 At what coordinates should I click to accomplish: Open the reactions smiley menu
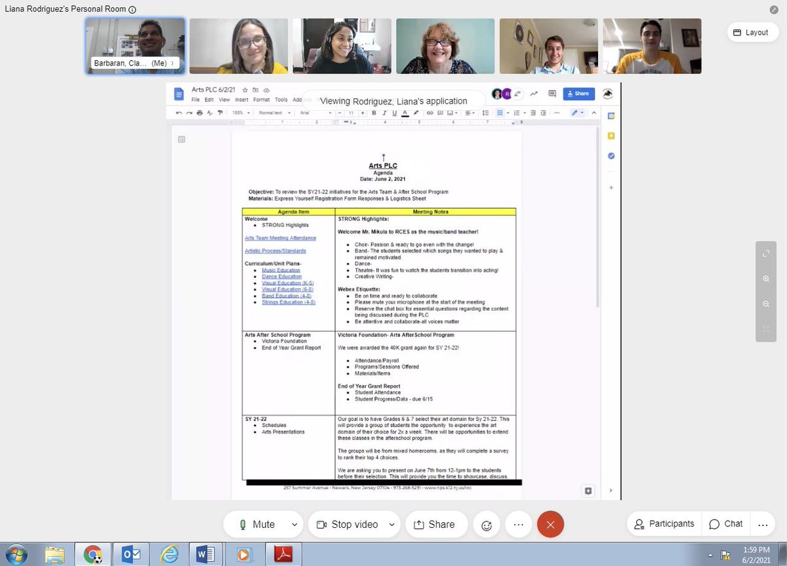coord(487,525)
